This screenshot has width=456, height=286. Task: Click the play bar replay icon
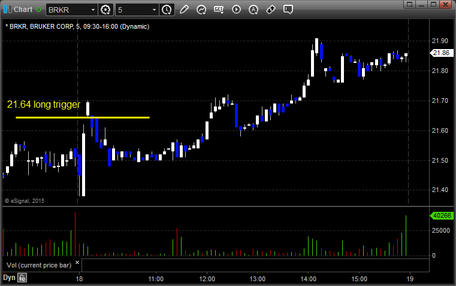236,10
